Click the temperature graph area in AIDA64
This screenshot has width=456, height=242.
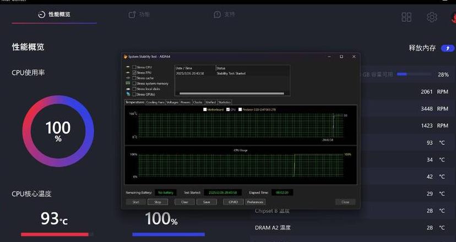(x=241, y=125)
